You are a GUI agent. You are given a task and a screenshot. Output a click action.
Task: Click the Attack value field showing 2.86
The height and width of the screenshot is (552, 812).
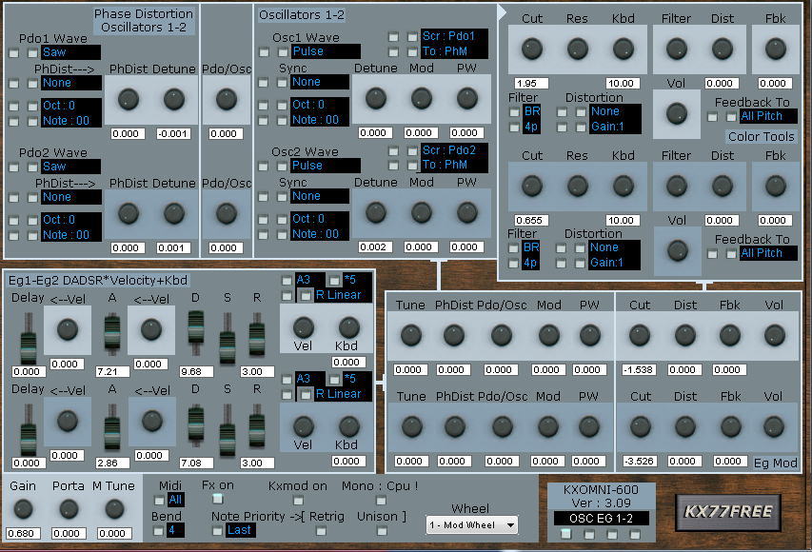click(x=112, y=463)
